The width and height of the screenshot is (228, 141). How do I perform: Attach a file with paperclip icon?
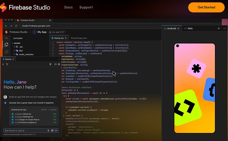pos(48,130)
